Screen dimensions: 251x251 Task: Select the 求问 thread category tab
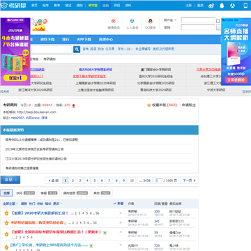tap(26, 193)
